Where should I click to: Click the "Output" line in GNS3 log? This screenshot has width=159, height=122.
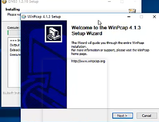click(x=15, y=45)
